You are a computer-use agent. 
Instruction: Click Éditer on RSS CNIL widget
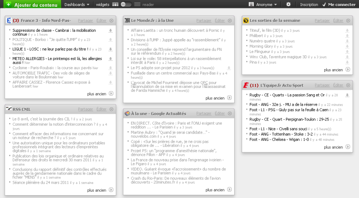(x=101, y=109)
